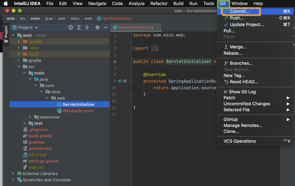Open the Window menu

240,3
